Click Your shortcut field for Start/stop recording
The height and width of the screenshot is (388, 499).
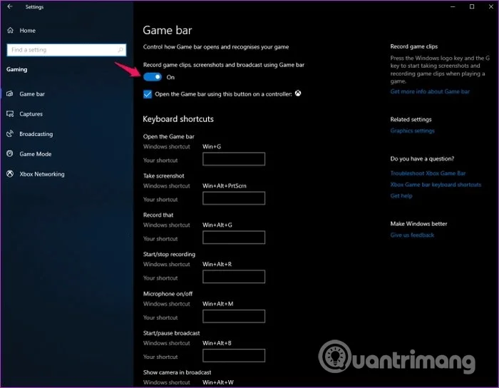234,277
